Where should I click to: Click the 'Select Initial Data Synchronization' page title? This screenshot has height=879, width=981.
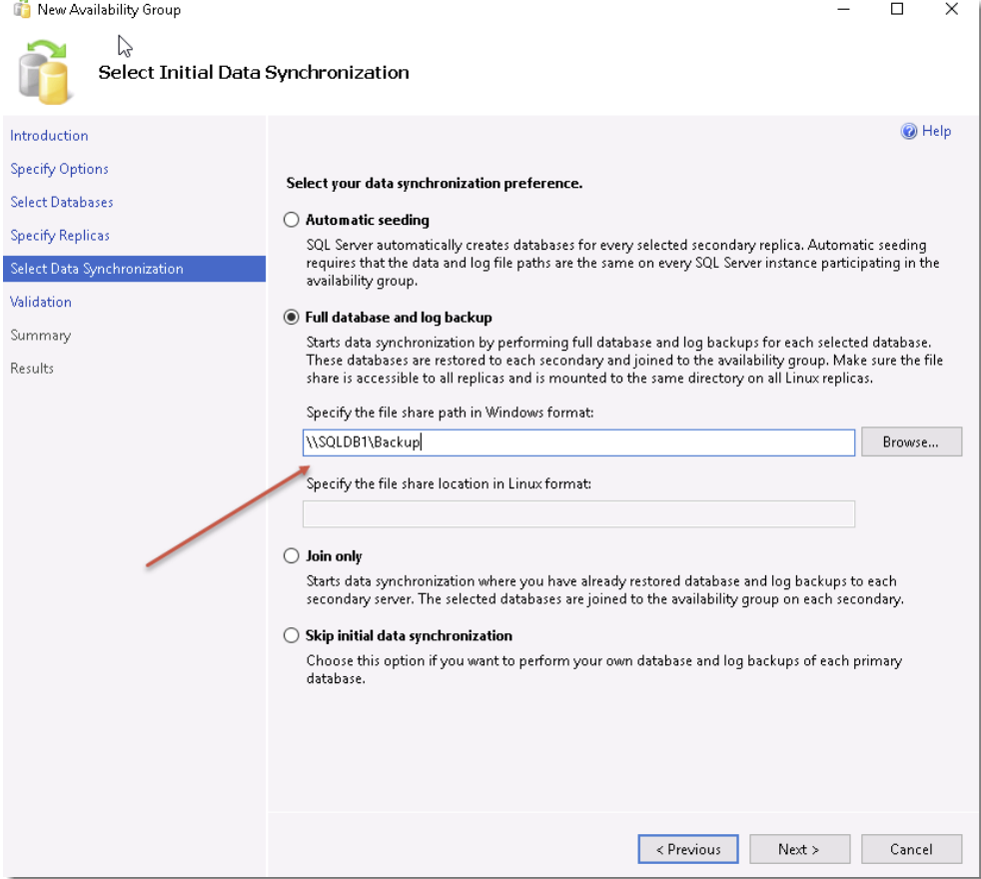click(254, 73)
